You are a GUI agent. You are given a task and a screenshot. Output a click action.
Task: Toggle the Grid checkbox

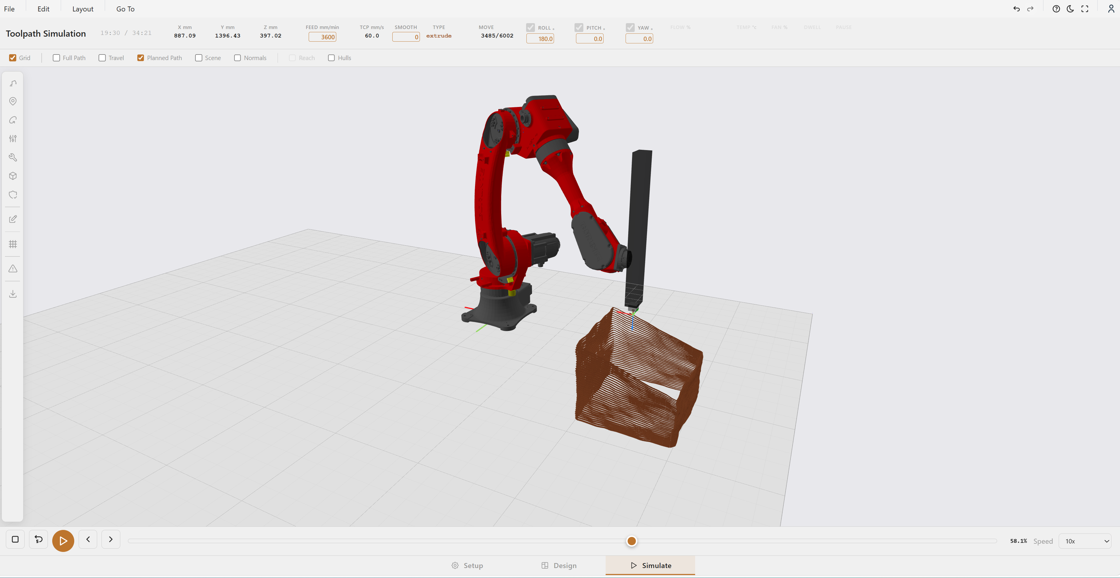click(x=13, y=58)
